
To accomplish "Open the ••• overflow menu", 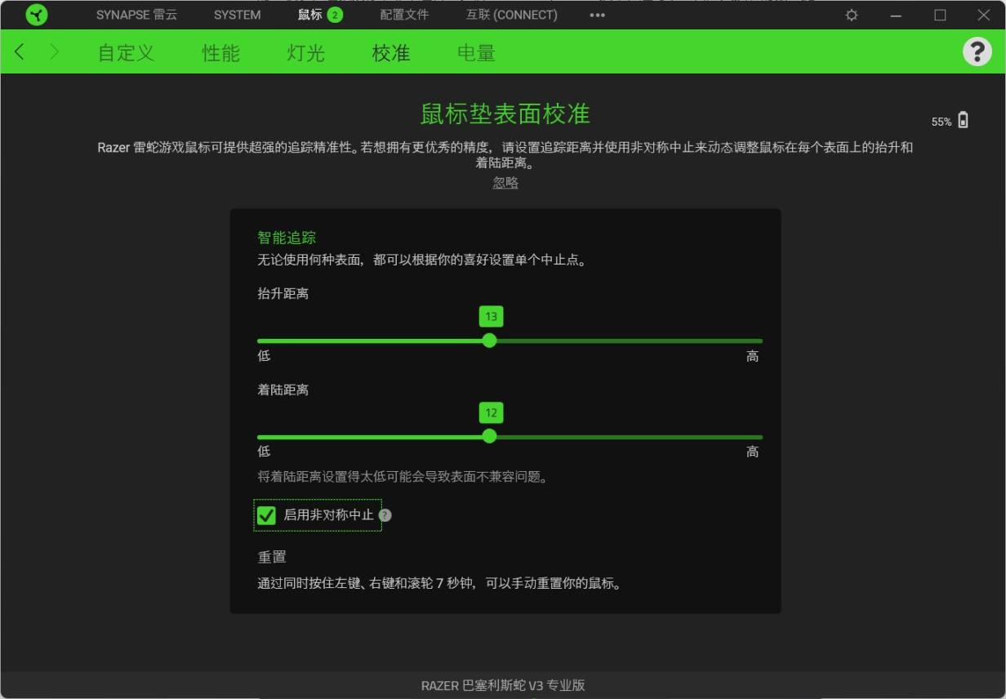I will pos(597,14).
